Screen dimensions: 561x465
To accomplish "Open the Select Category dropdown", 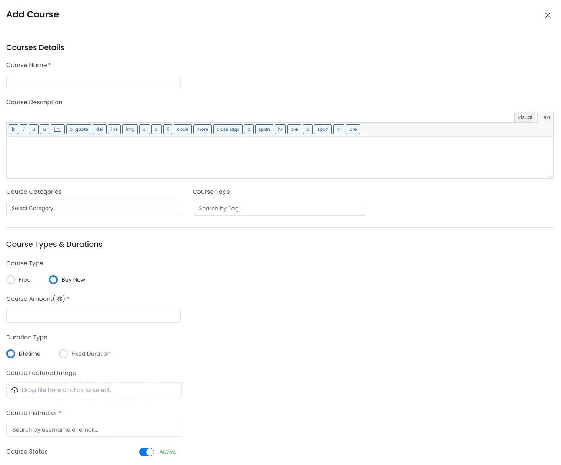I will point(94,209).
